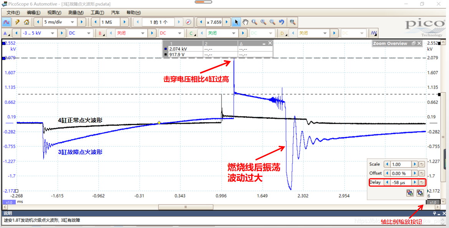This screenshot has height=228, width=449.
Task: Decrease sample count left of 1 MS
Action: pos(95,22)
